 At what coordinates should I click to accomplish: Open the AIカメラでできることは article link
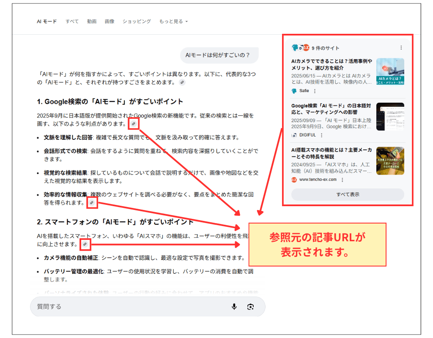332,64
